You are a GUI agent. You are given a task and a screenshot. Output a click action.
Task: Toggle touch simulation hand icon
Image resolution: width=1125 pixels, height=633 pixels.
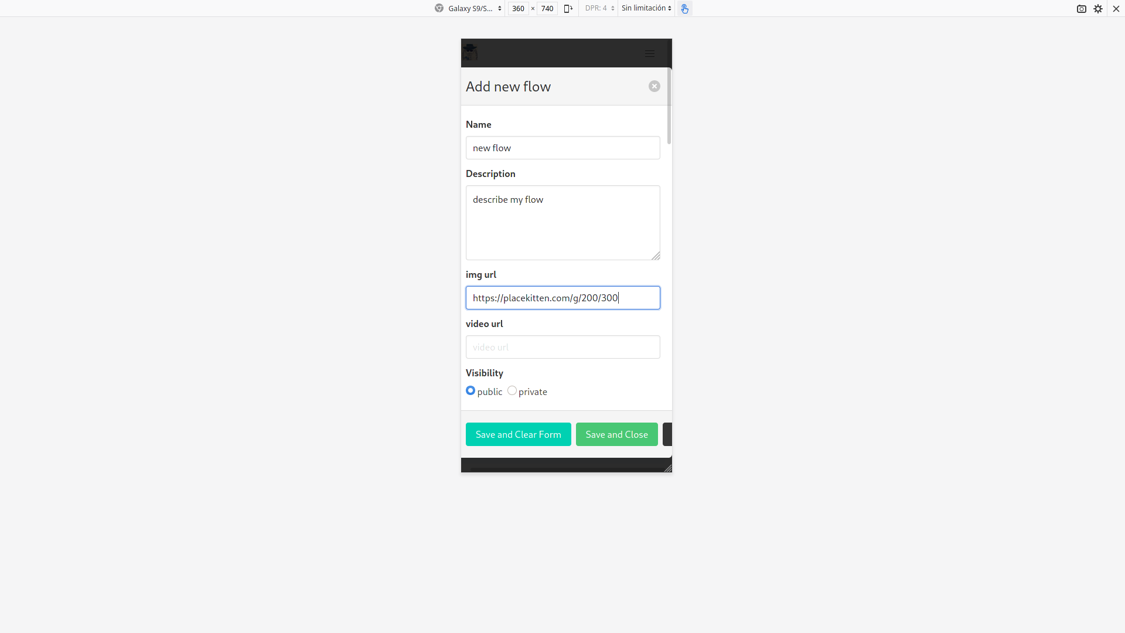684,8
